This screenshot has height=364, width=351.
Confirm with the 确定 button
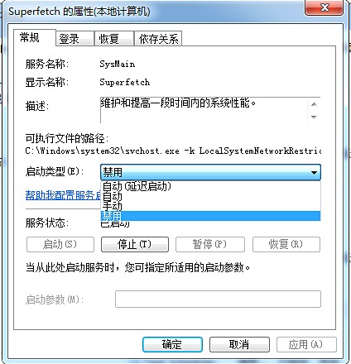pyautogui.click(x=172, y=344)
